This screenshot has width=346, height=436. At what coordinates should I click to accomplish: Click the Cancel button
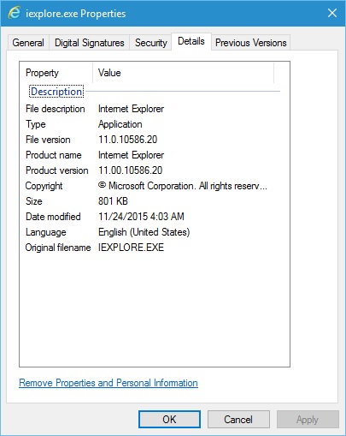(238, 419)
